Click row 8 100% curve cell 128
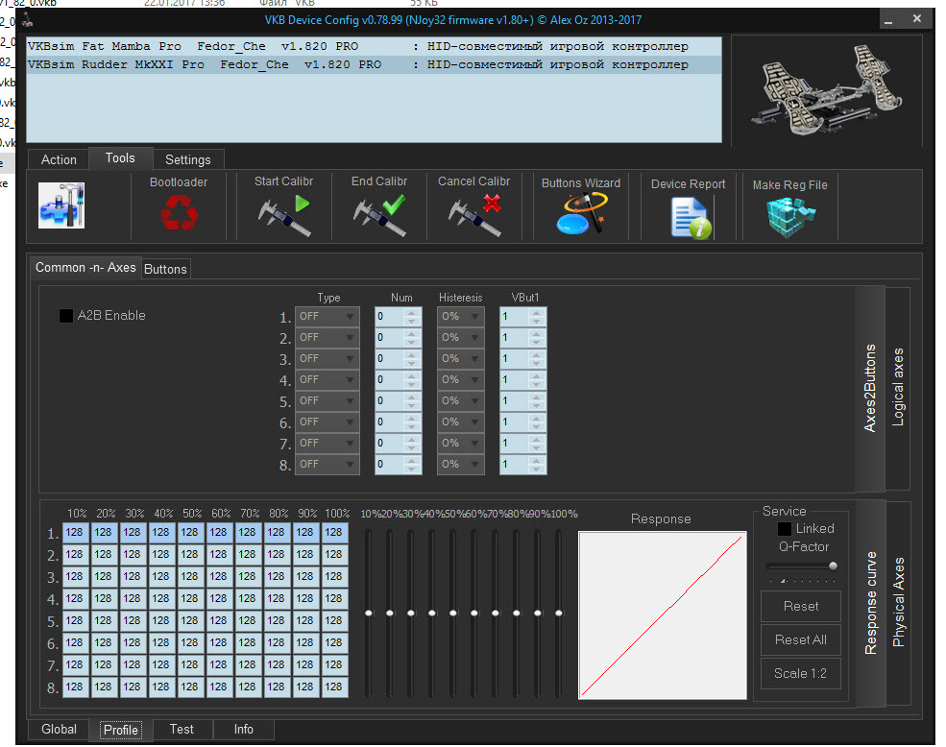946x747 pixels. [334, 687]
